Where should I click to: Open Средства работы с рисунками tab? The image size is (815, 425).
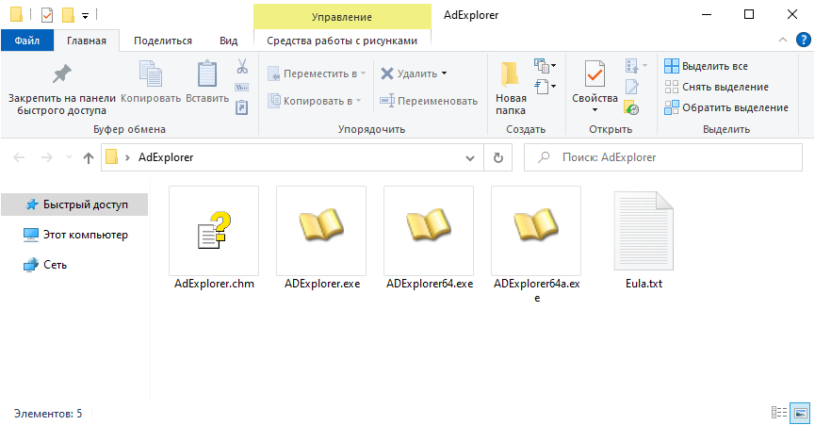[342, 41]
